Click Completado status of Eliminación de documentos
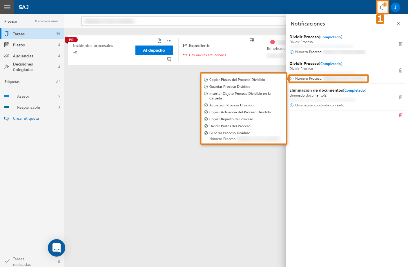The height and width of the screenshot is (267, 408). (x=355, y=90)
